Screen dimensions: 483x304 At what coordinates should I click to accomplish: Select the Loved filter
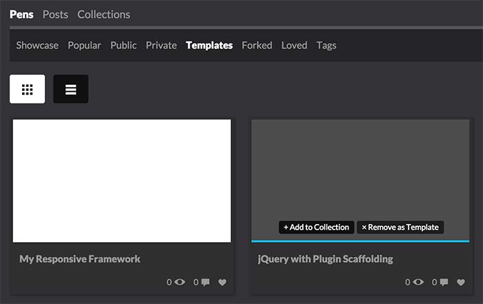coord(294,45)
